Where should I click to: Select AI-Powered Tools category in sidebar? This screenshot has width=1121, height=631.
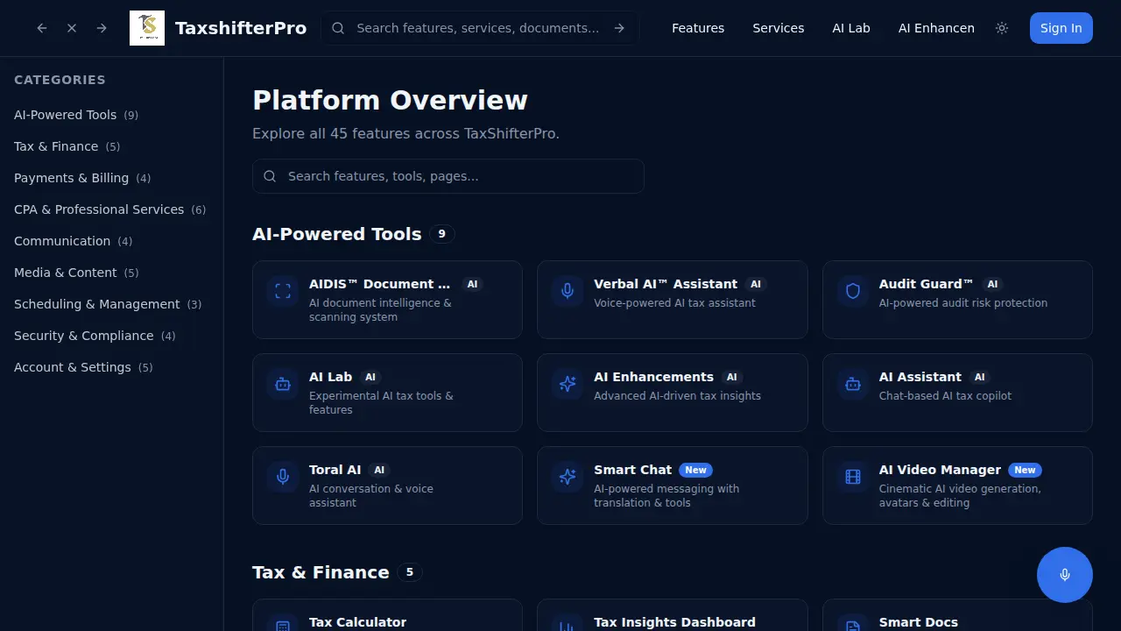[76, 115]
